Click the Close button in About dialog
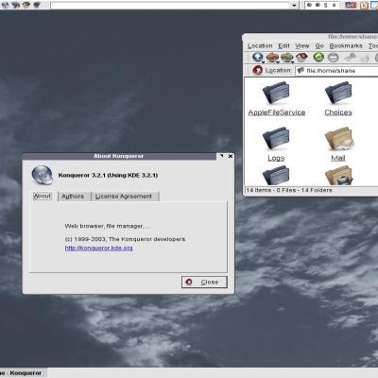The image size is (378, 378). tap(204, 282)
